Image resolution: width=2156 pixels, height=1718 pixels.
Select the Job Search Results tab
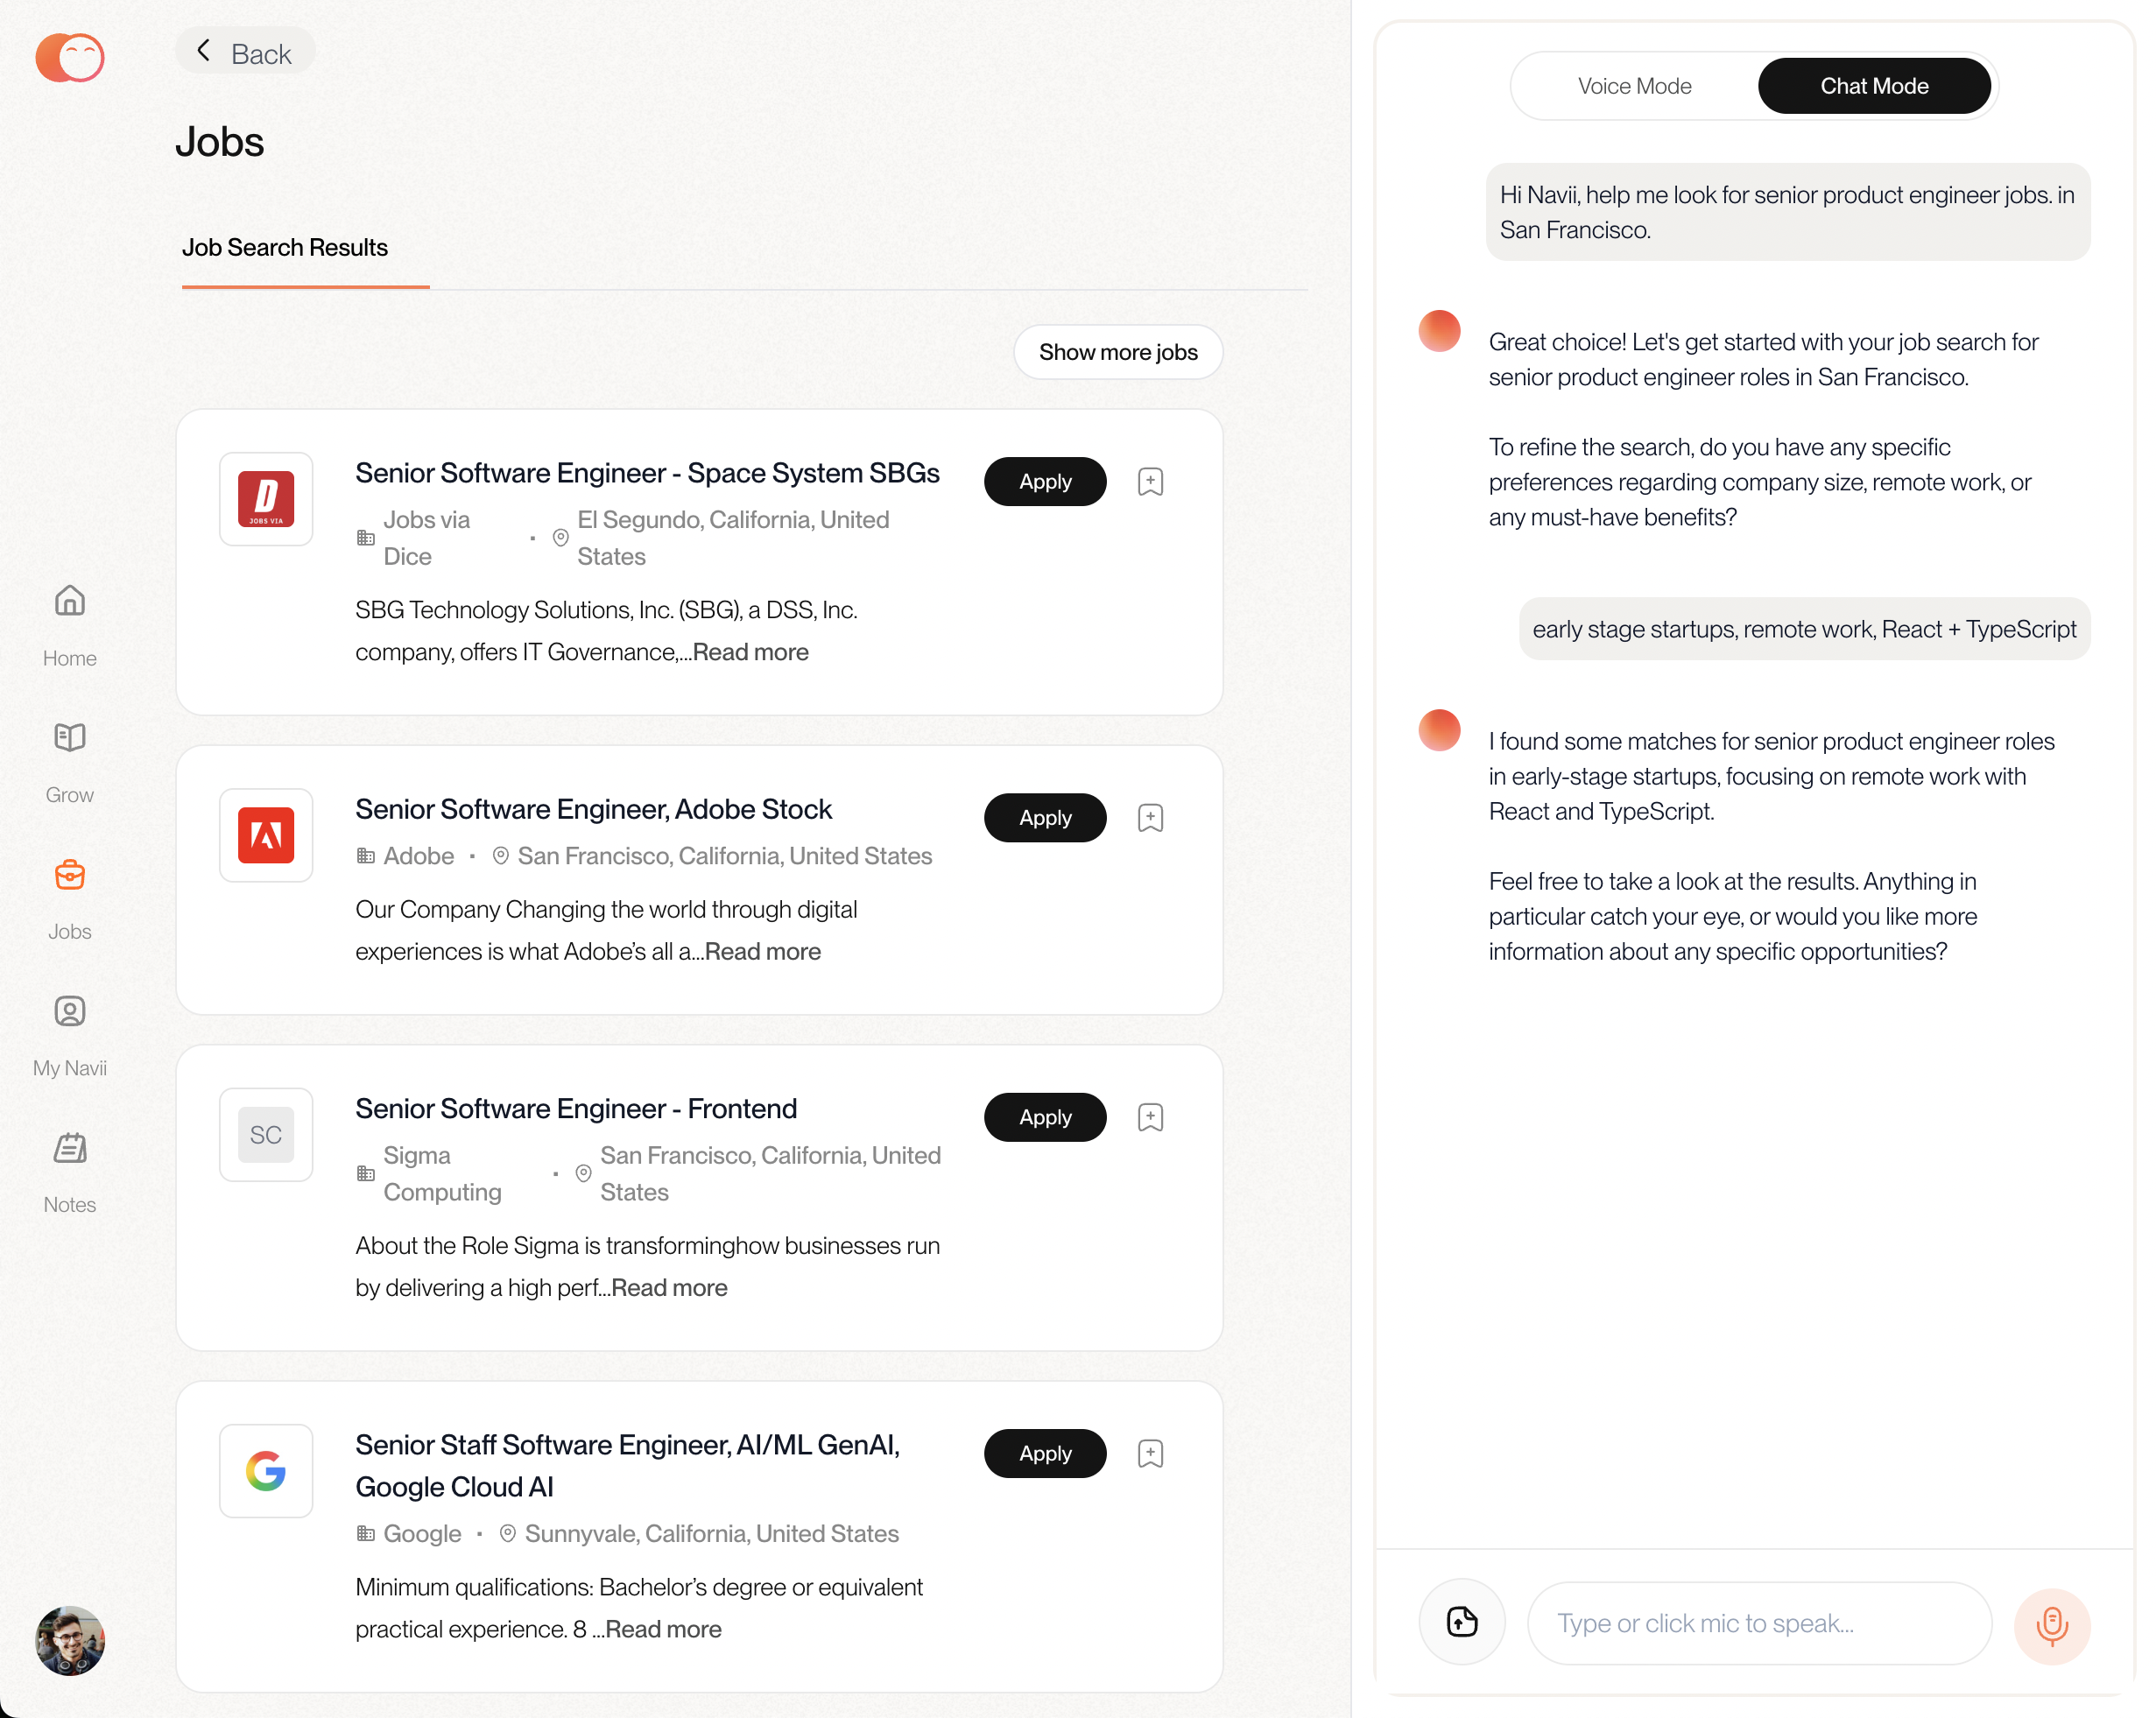[x=285, y=248]
